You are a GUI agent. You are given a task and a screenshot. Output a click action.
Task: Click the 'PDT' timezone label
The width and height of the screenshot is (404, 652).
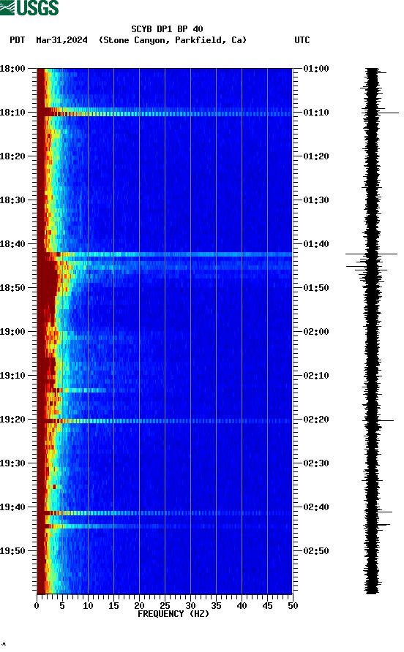click(x=17, y=40)
